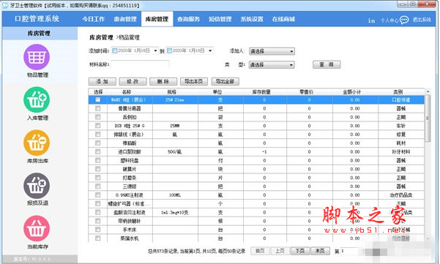The height and width of the screenshot is (264, 440).
Task: Click the 零售价 column header
Action: pos(306,92)
